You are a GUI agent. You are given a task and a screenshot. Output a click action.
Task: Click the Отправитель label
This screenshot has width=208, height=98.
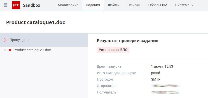click(108, 86)
